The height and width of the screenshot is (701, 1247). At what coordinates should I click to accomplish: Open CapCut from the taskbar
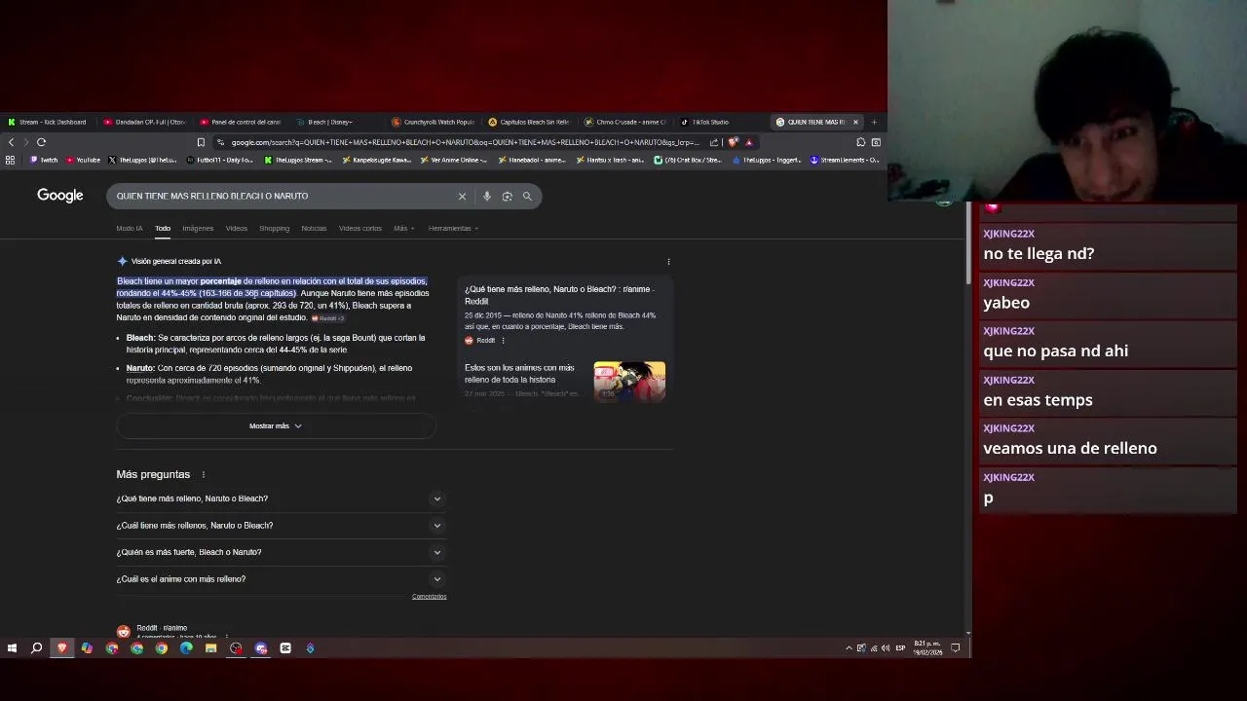285,647
